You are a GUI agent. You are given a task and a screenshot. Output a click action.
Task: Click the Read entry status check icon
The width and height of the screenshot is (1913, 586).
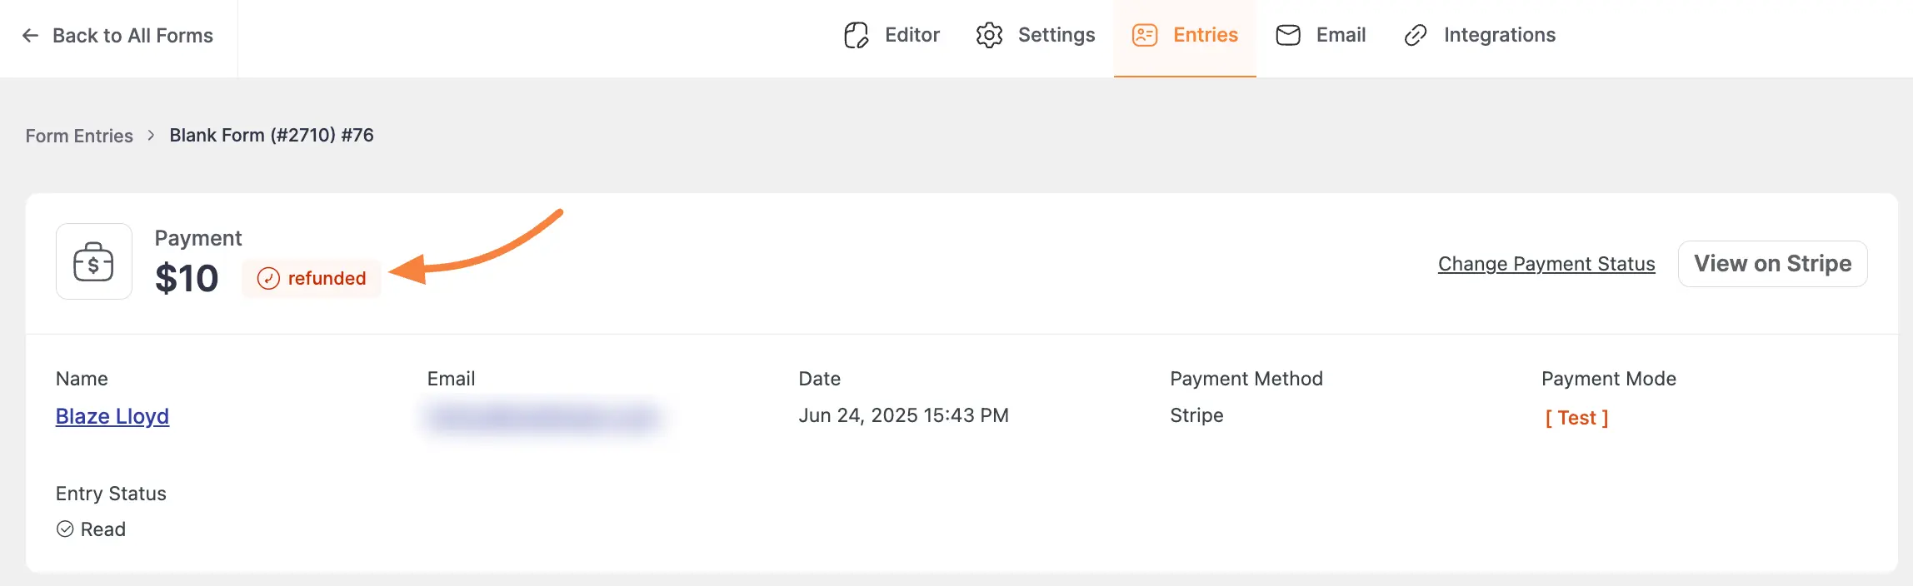[66, 529]
